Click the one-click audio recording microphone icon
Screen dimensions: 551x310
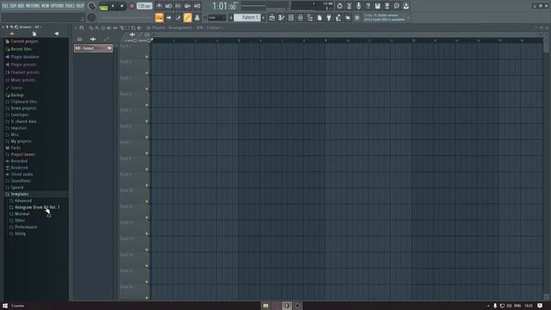tap(358, 6)
